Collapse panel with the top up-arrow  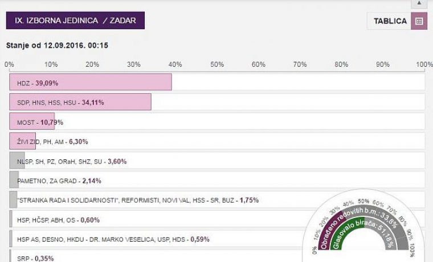419,3
